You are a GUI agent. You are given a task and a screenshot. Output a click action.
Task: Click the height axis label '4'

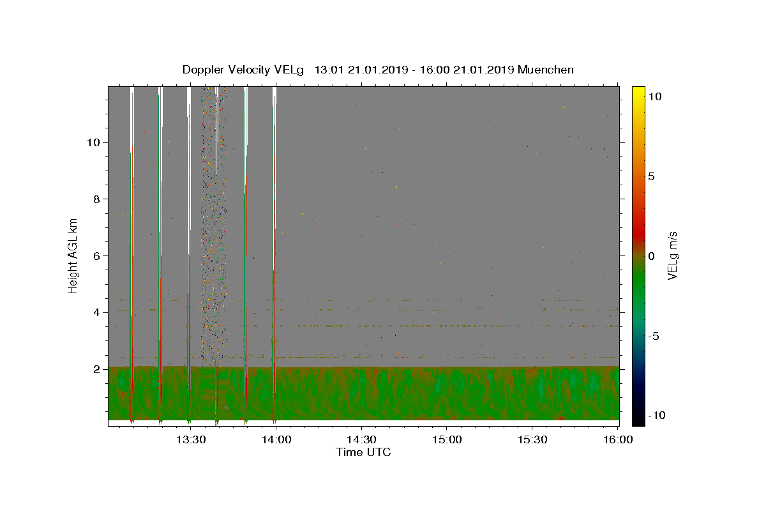pos(96,312)
